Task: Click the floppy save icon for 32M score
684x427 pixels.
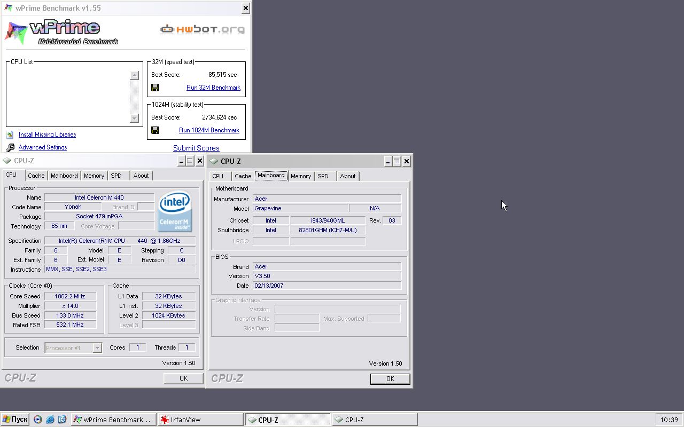Action: click(155, 88)
